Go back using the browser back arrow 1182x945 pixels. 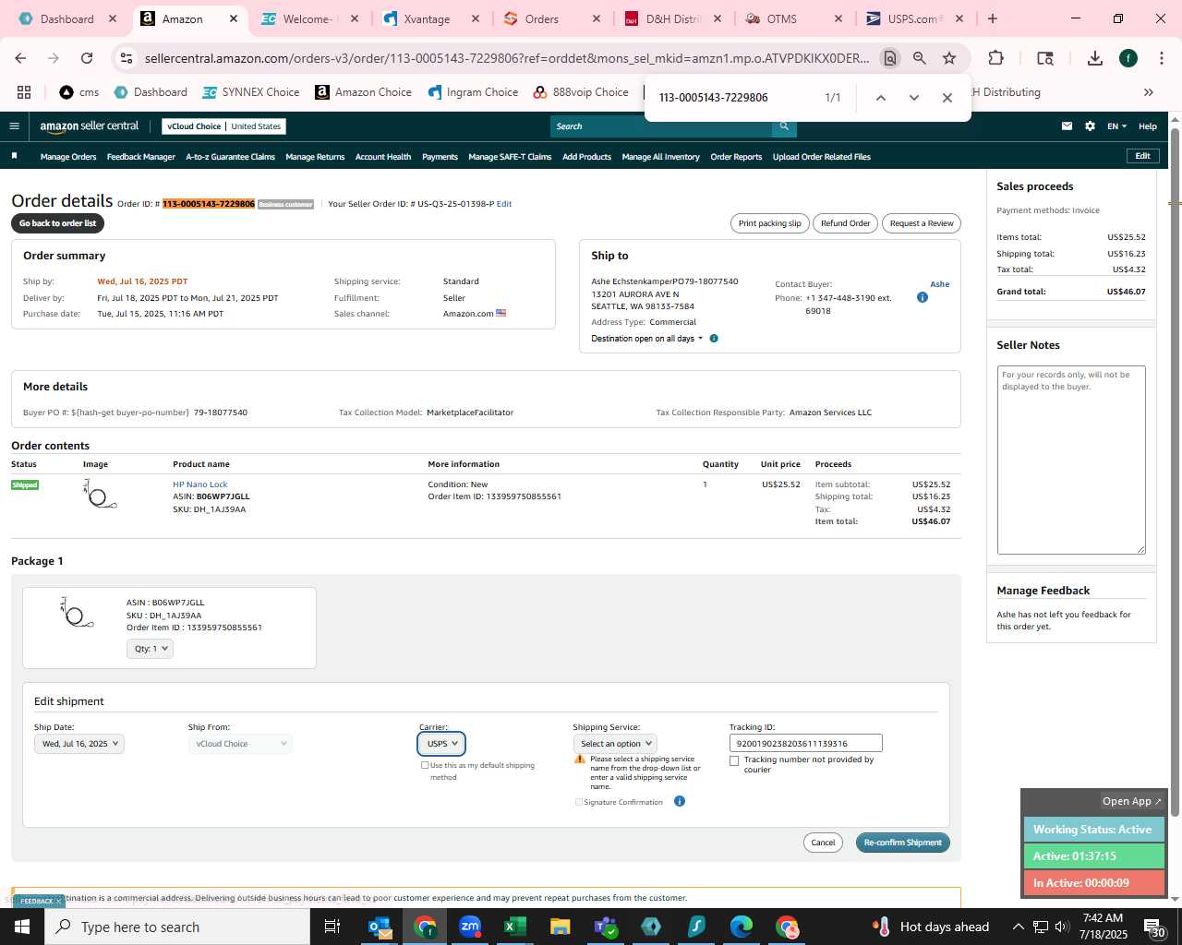coord(20,58)
